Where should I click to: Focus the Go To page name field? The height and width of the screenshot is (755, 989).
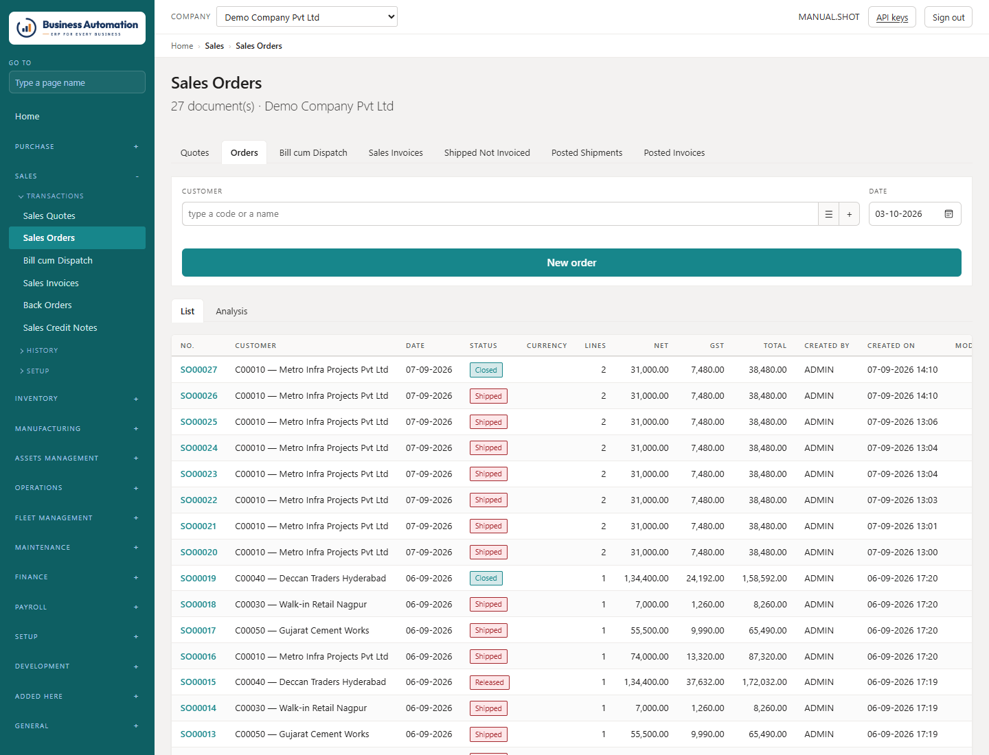click(77, 82)
